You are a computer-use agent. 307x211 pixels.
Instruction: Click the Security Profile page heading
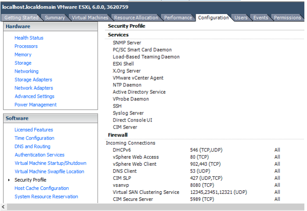click(x=126, y=26)
